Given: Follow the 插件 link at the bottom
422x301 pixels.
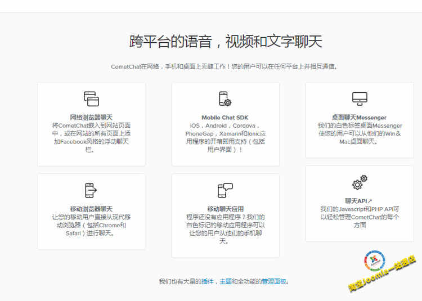Looking at the screenshot, I should coord(207,281).
